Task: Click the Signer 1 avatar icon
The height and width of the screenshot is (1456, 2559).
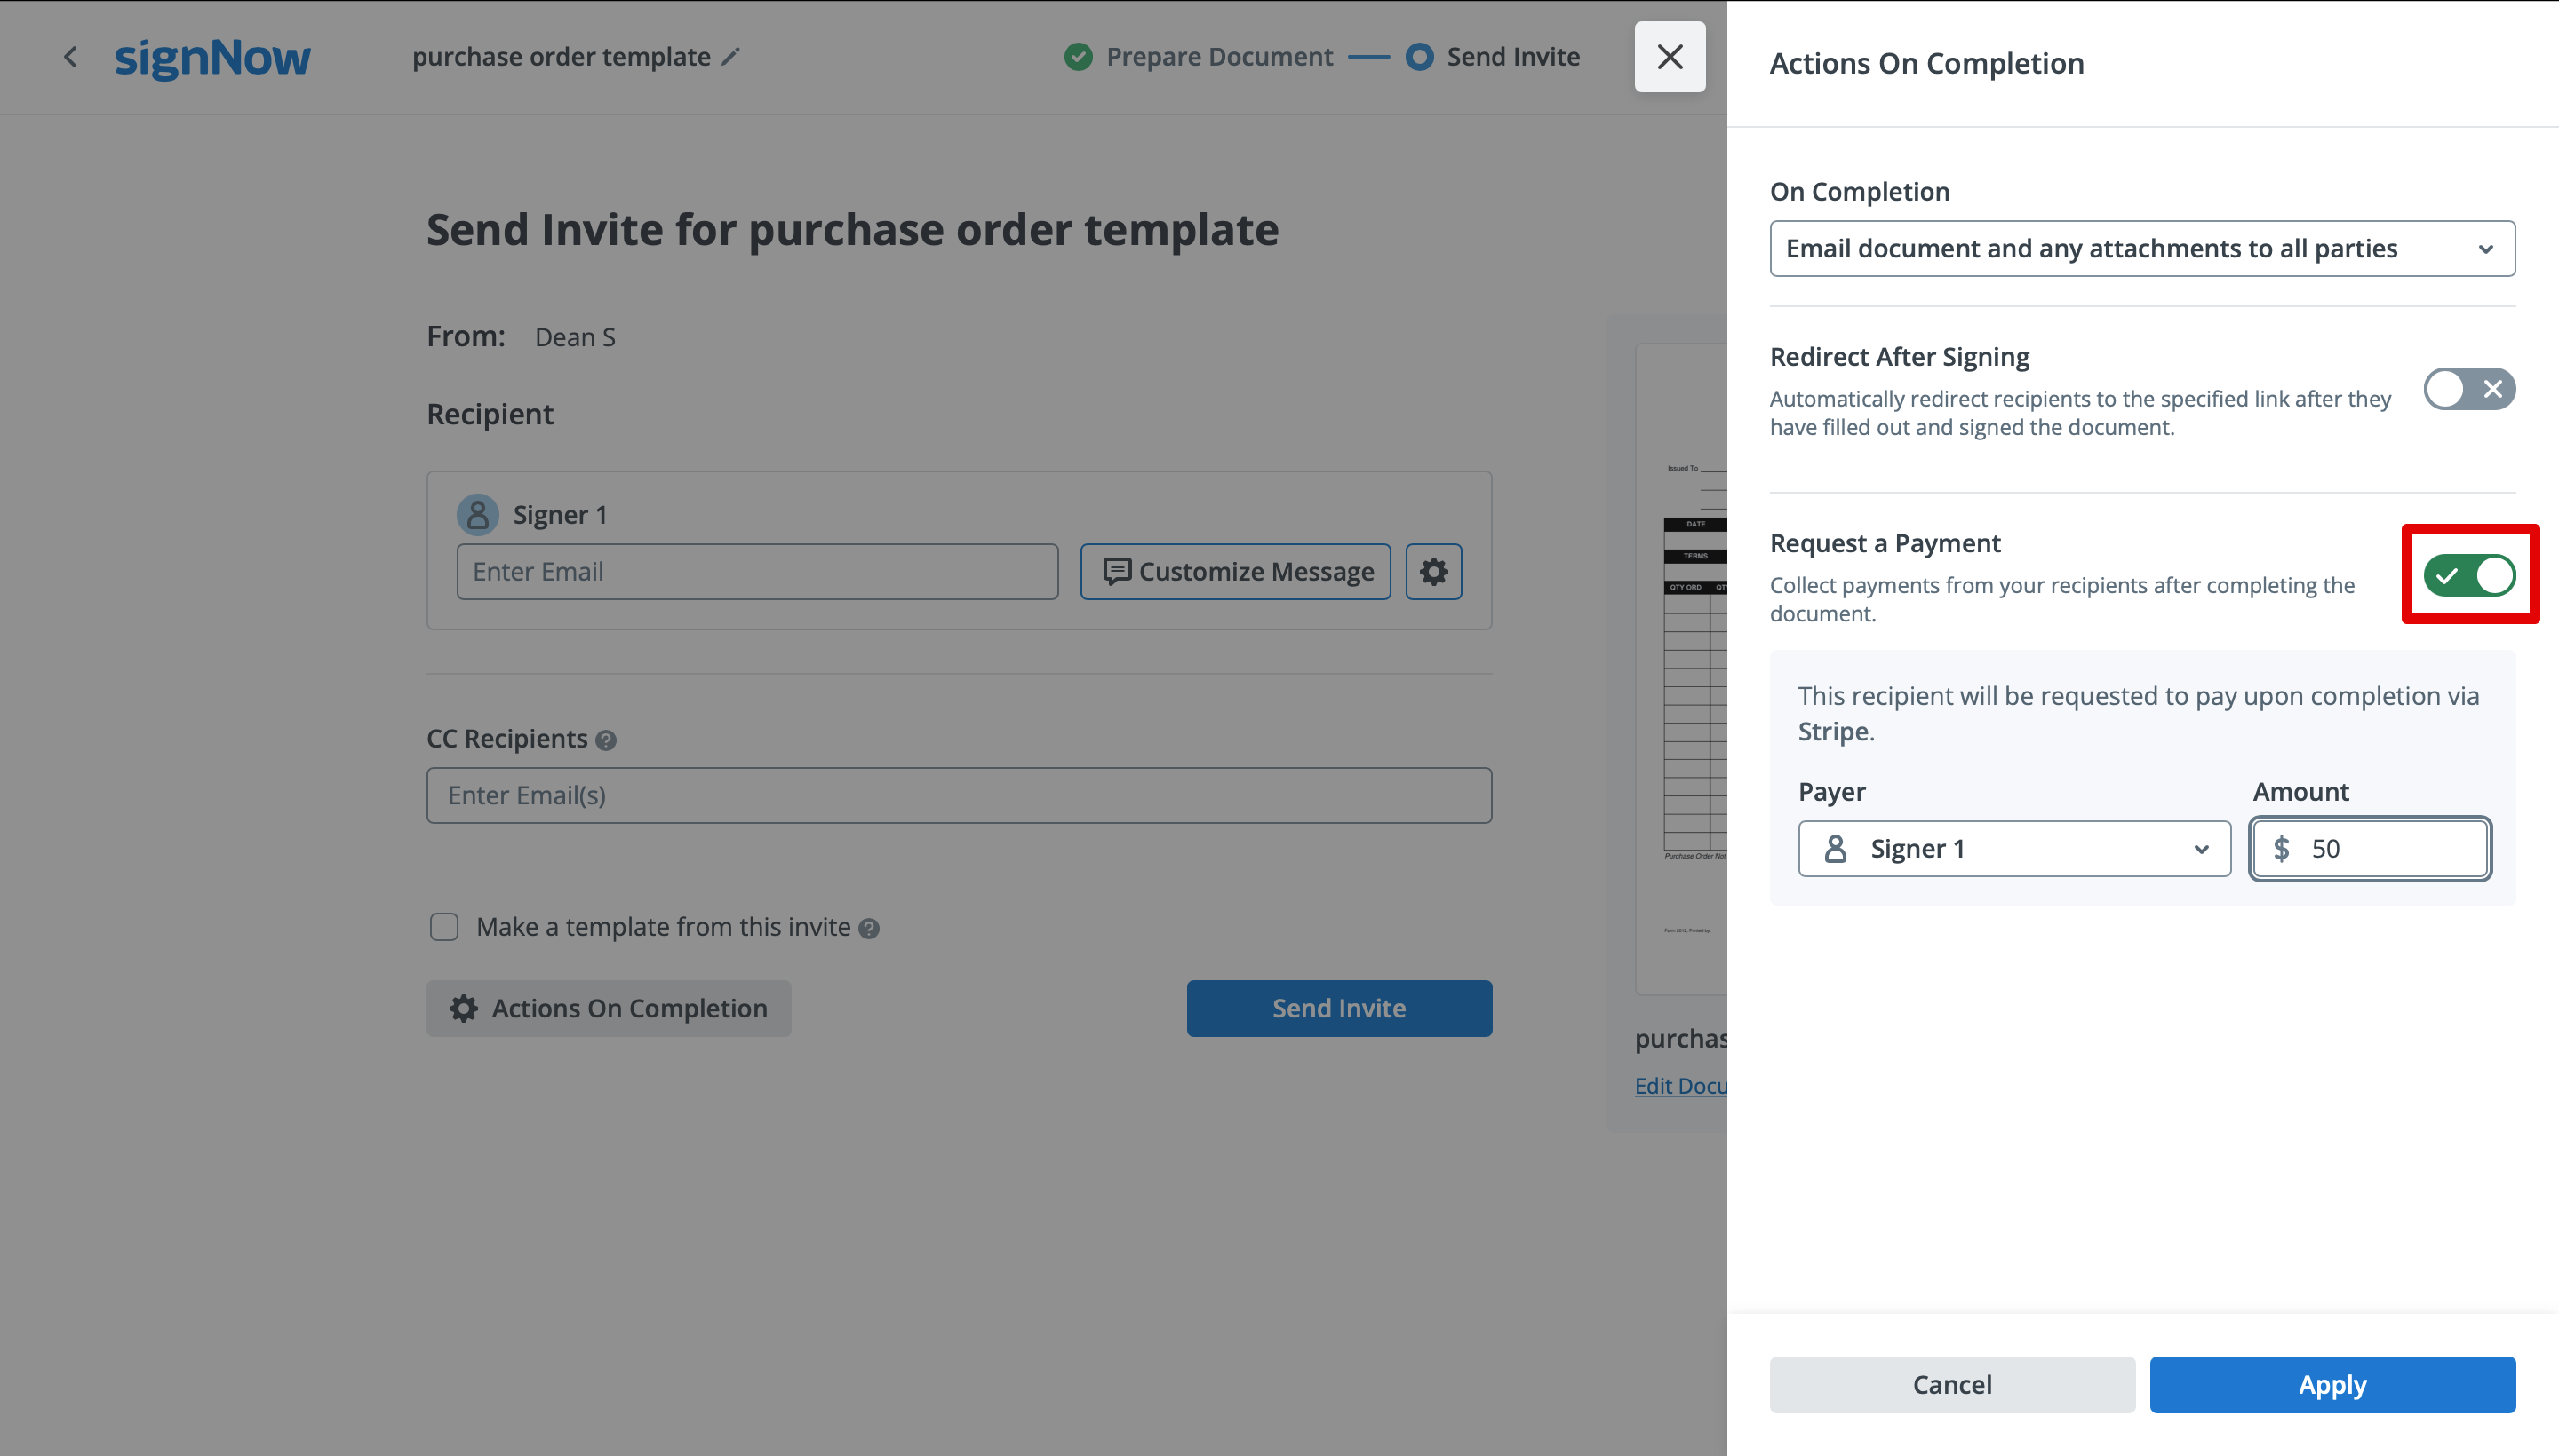Action: click(477, 515)
